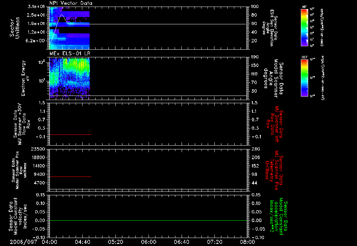The image size is (357, 246).
Task: Click the "2.5e+01" sector axis value
Action: coord(36,15)
